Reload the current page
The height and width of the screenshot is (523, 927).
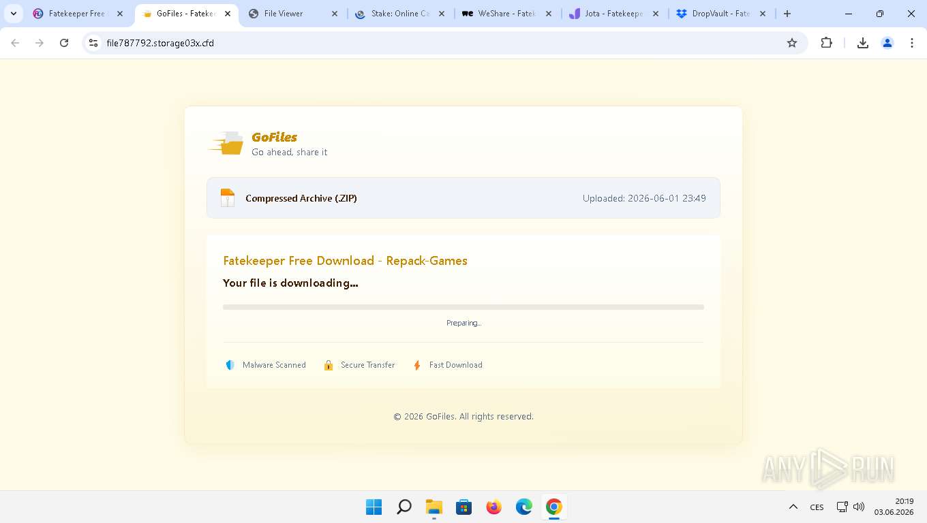coord(64,43)
